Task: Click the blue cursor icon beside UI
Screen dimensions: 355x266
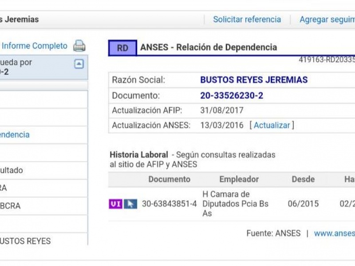Action: click(130, 204)
